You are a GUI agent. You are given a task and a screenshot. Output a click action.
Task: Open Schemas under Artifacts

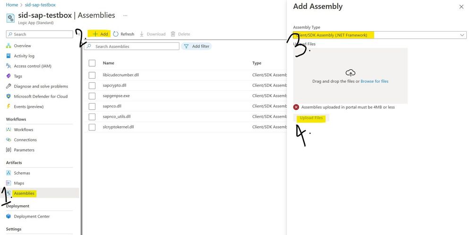[22, 173]
